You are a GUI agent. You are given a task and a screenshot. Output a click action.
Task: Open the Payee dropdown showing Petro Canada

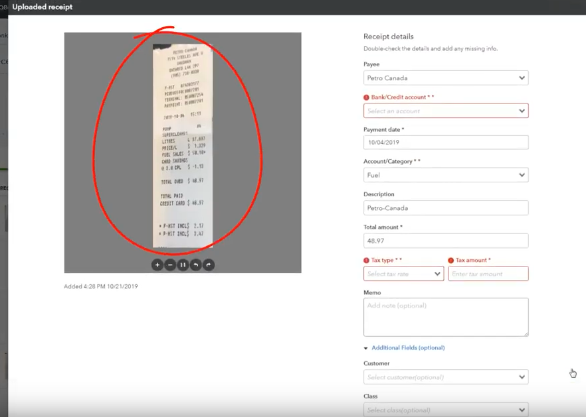point(446,78)
